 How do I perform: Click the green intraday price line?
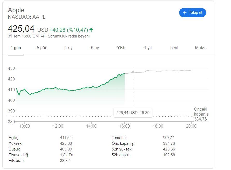pyautogui.click(x=78, y=90)
